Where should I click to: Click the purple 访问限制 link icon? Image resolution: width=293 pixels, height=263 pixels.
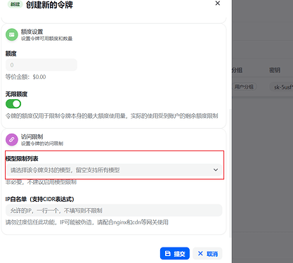(12, 140)
